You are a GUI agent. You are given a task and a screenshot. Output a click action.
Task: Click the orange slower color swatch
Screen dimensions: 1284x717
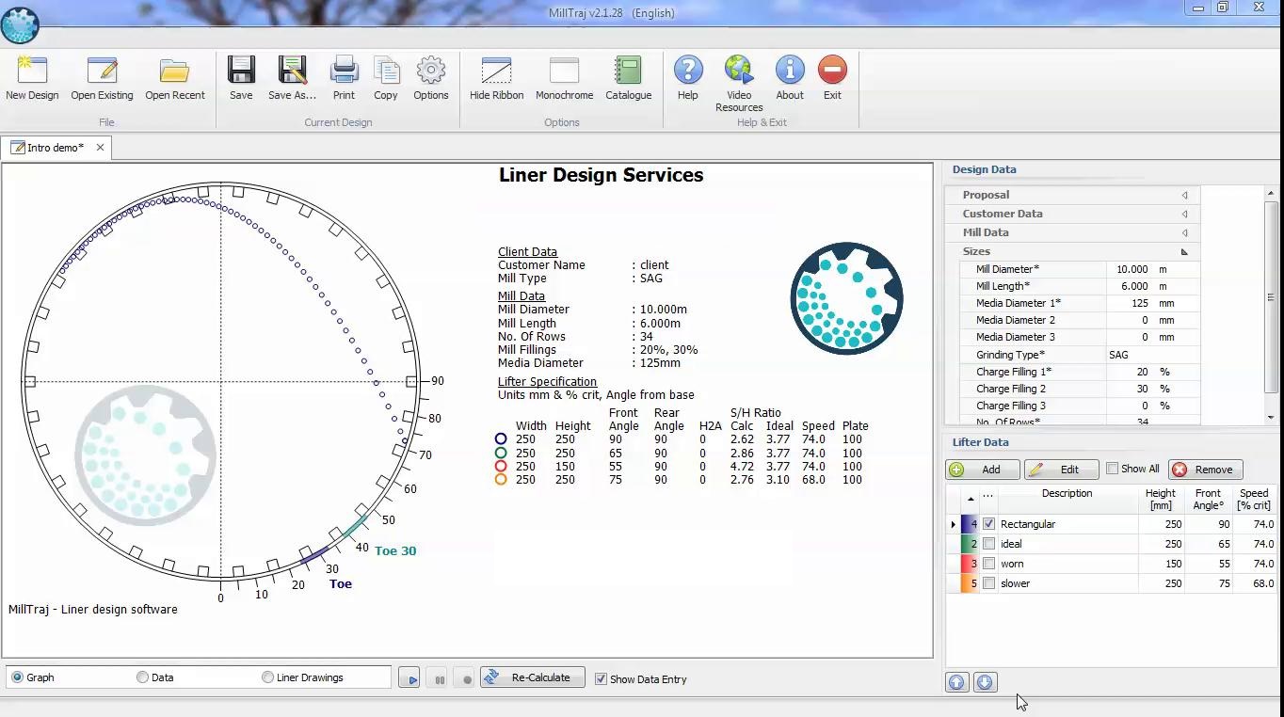(x=970, y=583)
